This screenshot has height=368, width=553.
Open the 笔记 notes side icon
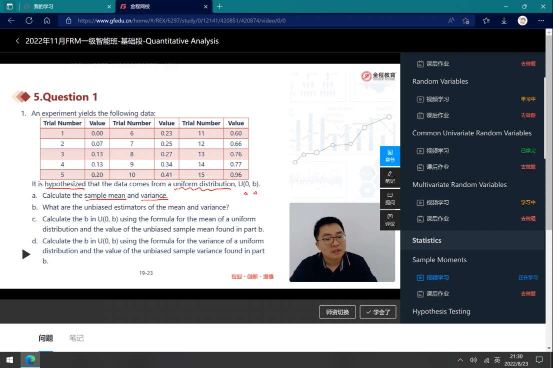pyautogui.click(x=390, y=177)
